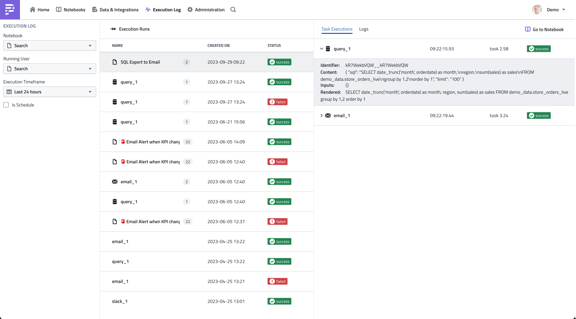Click the failed status badge dated 2023-09-27
The width and height of the screenshot is (576, 319).
(277, 102)
